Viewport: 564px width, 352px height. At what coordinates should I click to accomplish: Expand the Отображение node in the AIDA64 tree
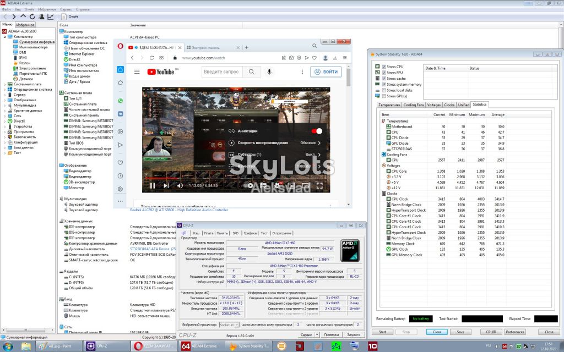tap(4, 100)
